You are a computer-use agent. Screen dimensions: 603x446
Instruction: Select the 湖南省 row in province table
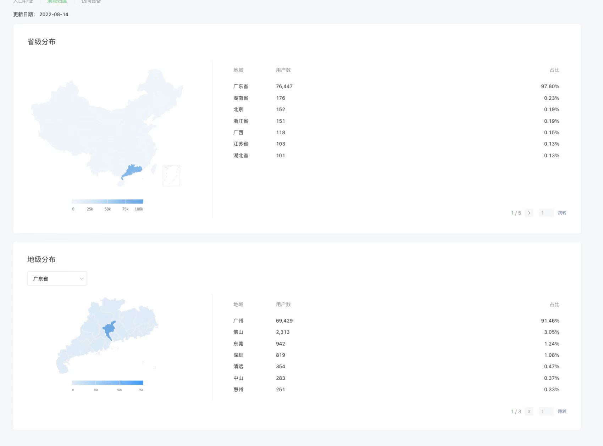click(x=241, y=98)
